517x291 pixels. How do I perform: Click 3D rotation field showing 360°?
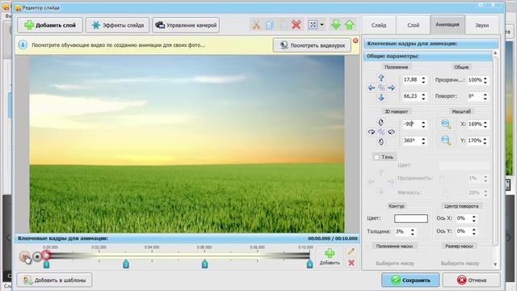411,141
